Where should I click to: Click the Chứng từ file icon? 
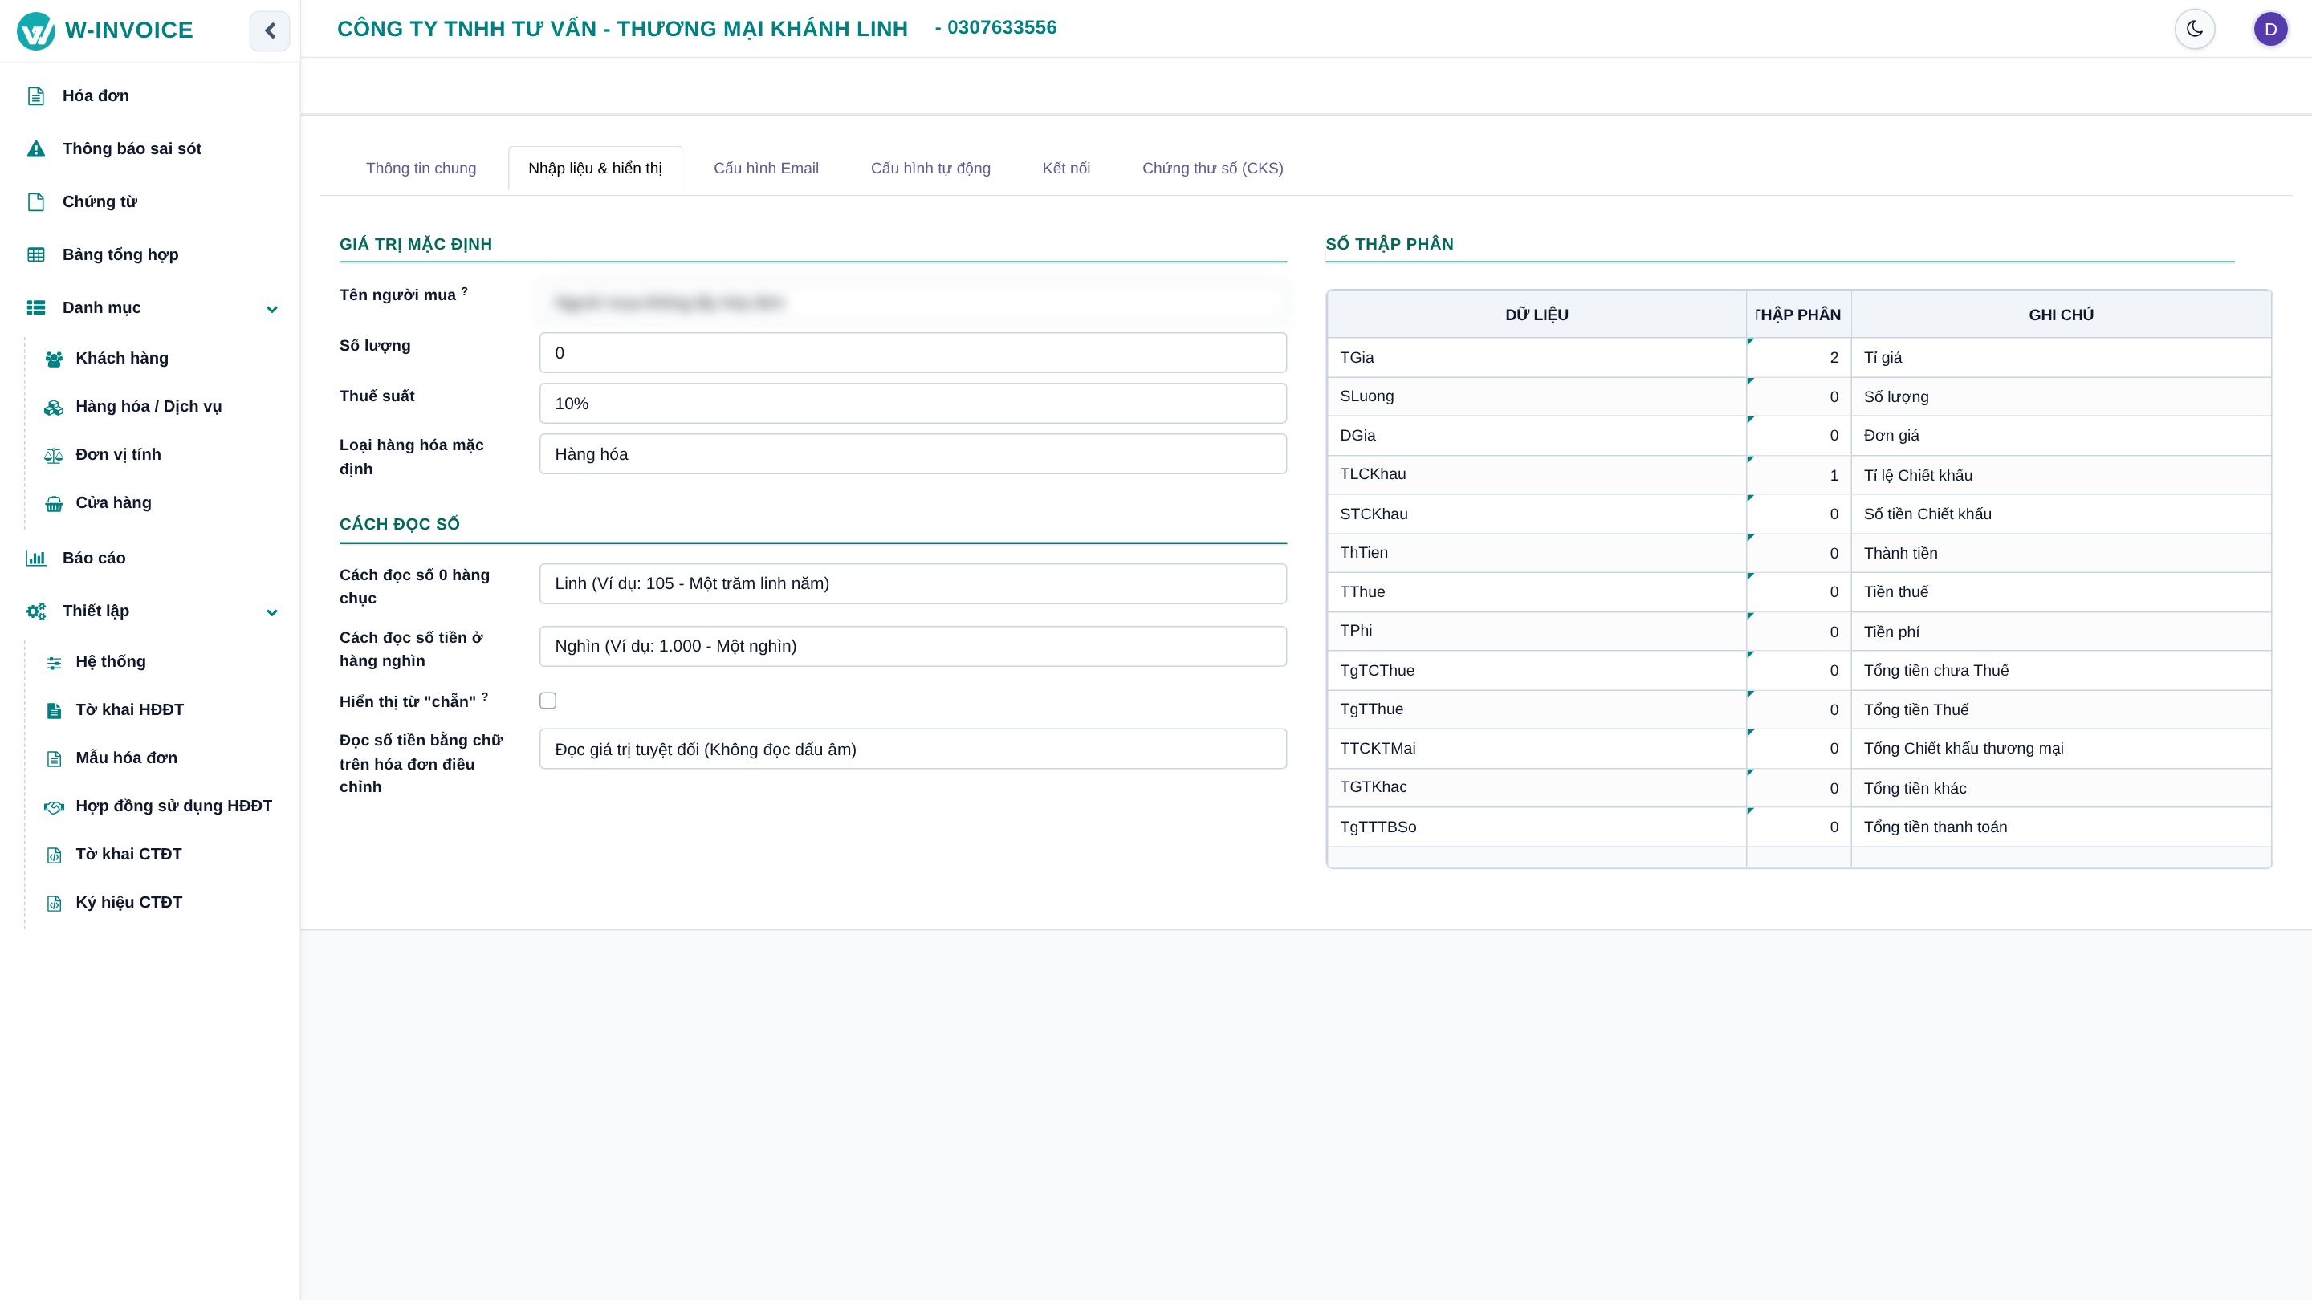(x=36, y=202)
